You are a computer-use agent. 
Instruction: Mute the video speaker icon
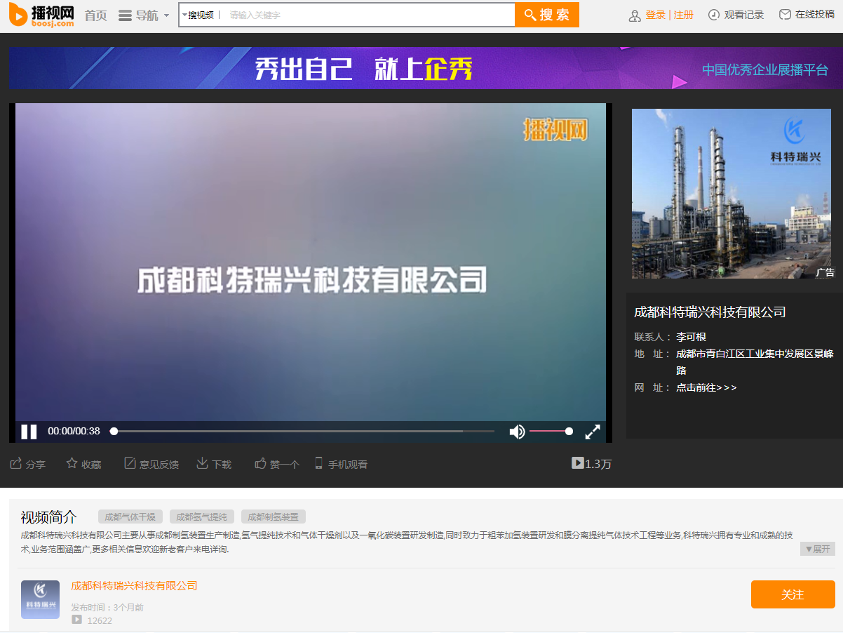[517, 432]
